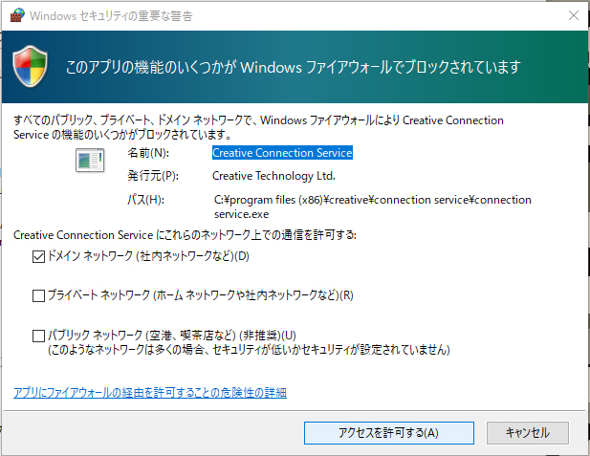Enable the プライベート ネットワーク checkbox
Image resolution: width=590 pixels, height=456 pixels.
(x=39, y=295)
